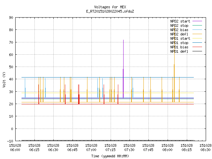This screenshot has height=159, width=212.
Task: Click the yellow NPD1 start legend line sample
Action: pos(197,38)
